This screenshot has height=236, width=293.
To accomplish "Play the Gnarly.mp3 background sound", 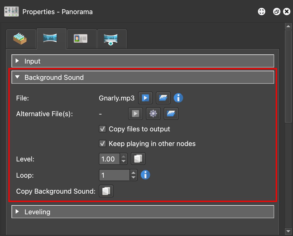I will coord(145,98).
